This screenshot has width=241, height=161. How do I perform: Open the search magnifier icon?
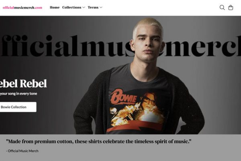222,8
